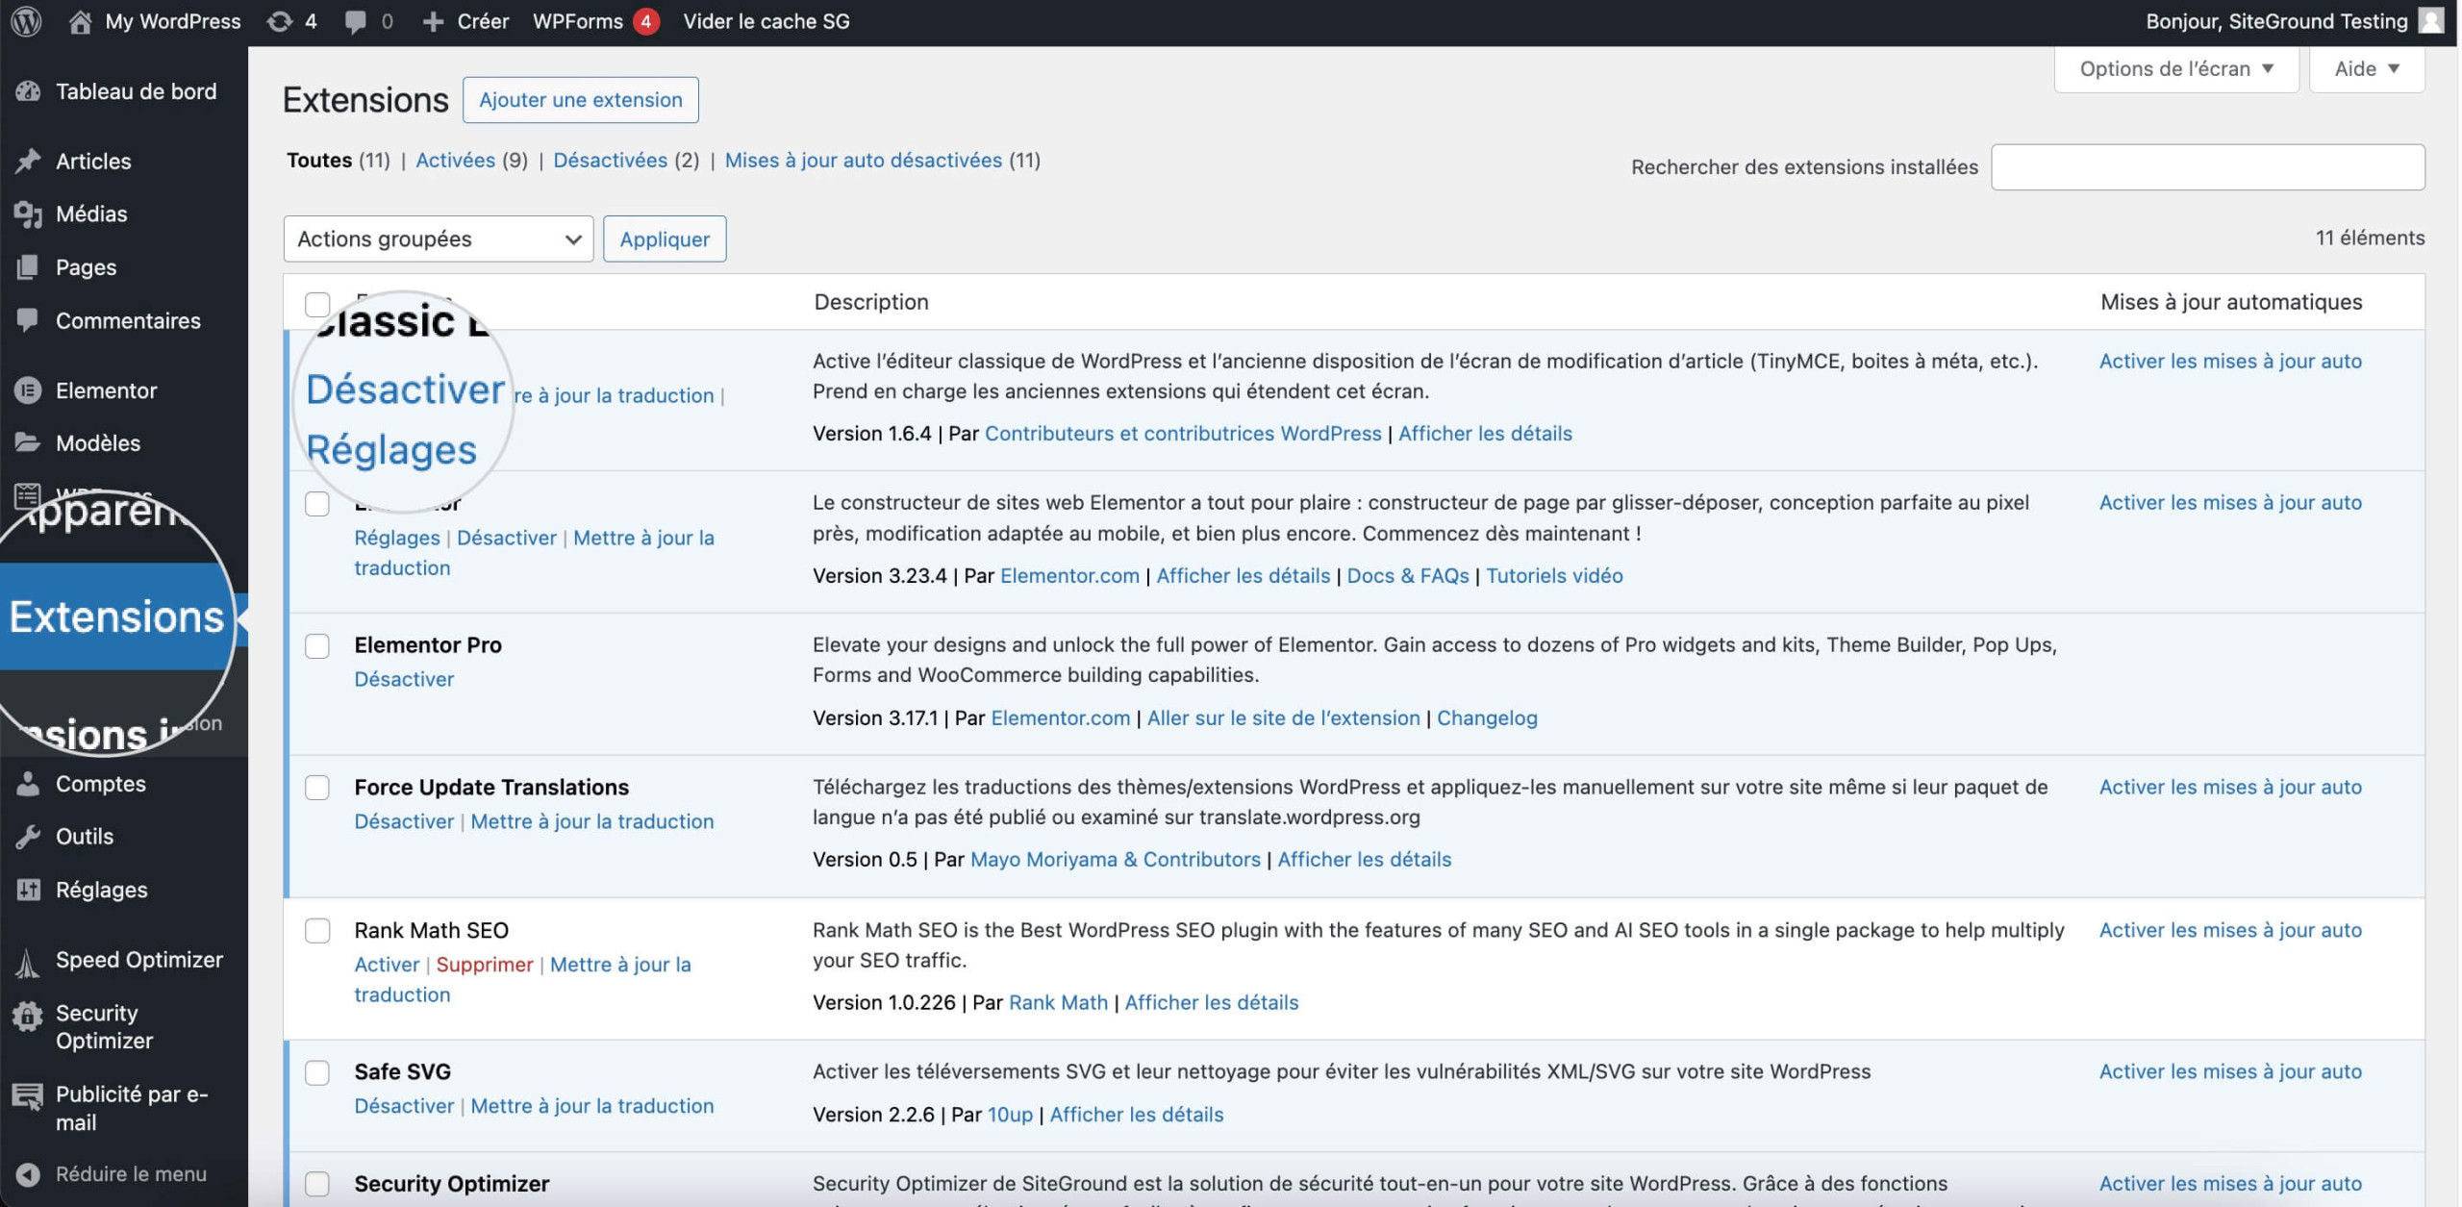This screenshot has height=1207, width=2462.
Task: Tick the select-all checkbox in table header
Action: coord(317,304)
